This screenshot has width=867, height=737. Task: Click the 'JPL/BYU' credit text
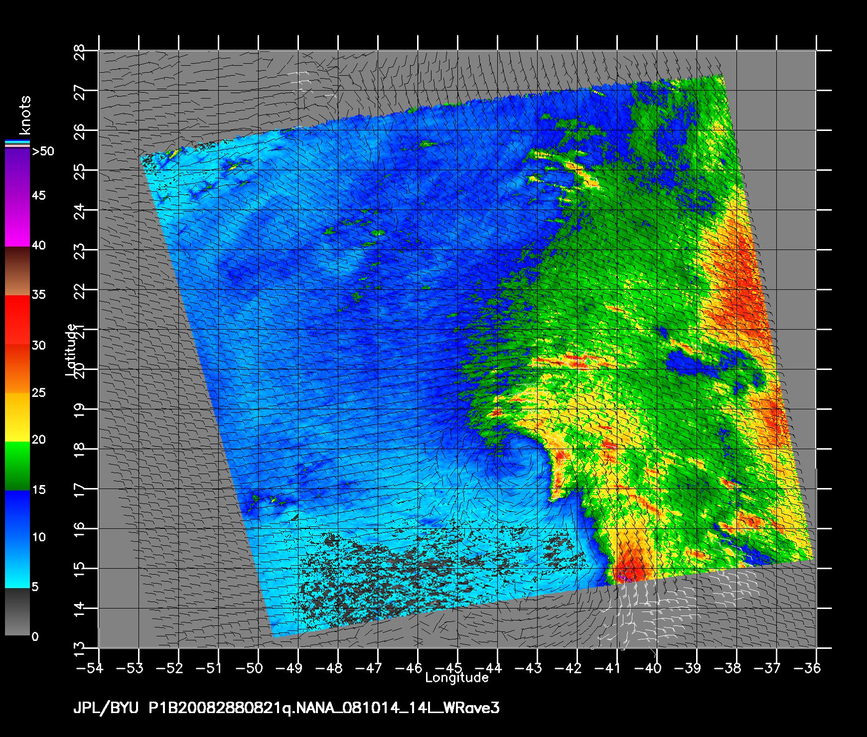pyautogui.click(x=106, y=708)
